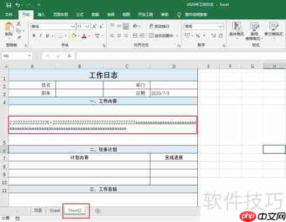Switch to the Page Layout ribbon tab
Viewport: 286px width, 222px height.
tap(61, 14)
